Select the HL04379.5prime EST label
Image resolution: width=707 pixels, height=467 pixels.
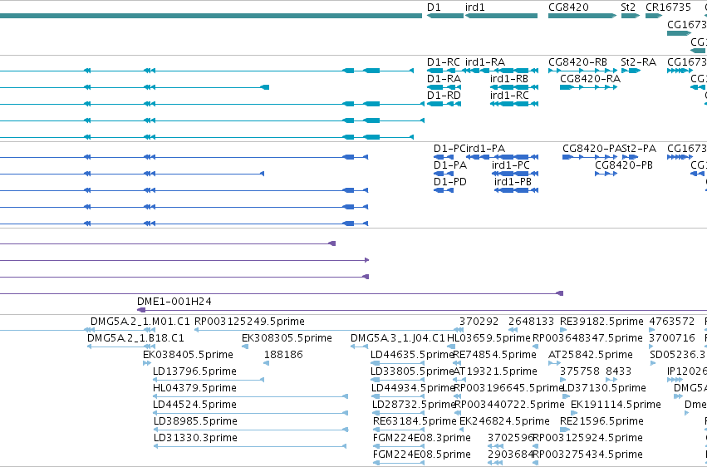point(194,389)
